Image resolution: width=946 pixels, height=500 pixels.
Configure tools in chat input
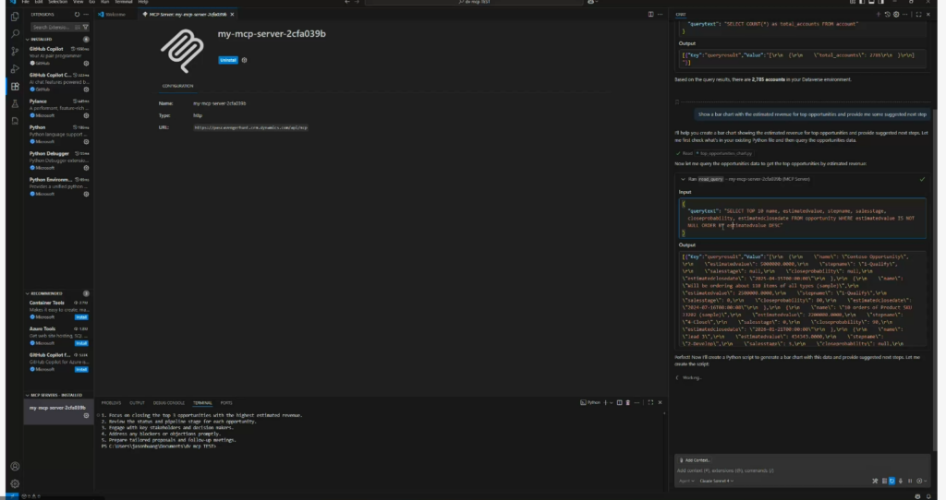tap(875, 481)
